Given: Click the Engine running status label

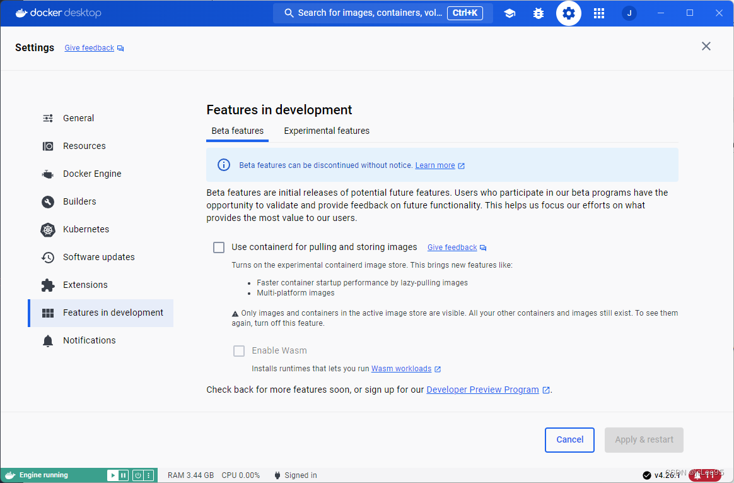Looking at the screenshot, I should pyautogui.click(x=44, y=475).
